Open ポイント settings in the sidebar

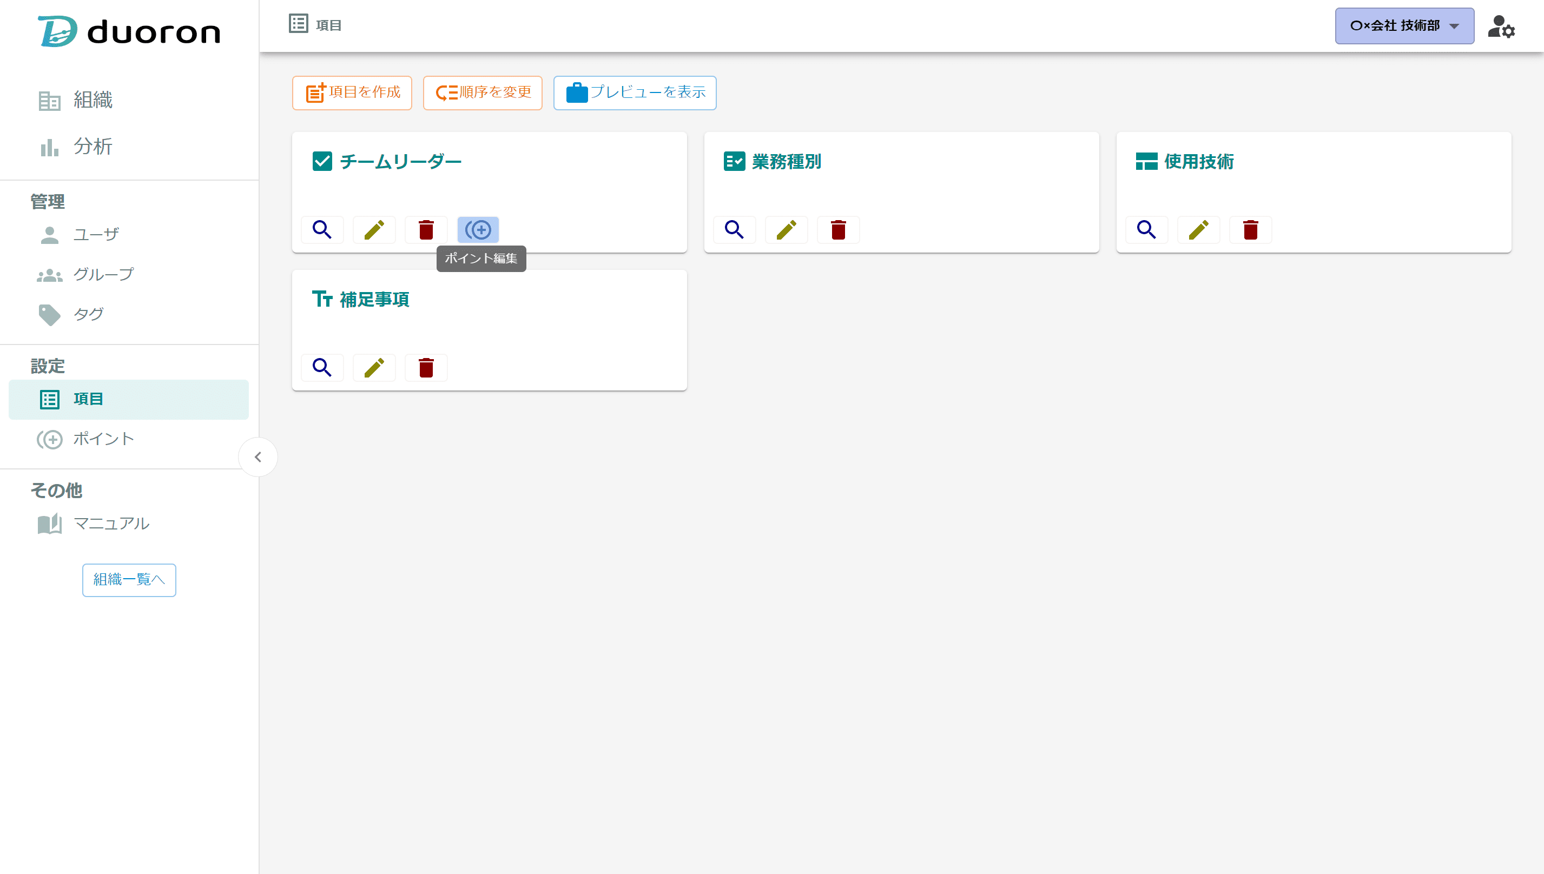coord(129,439)
